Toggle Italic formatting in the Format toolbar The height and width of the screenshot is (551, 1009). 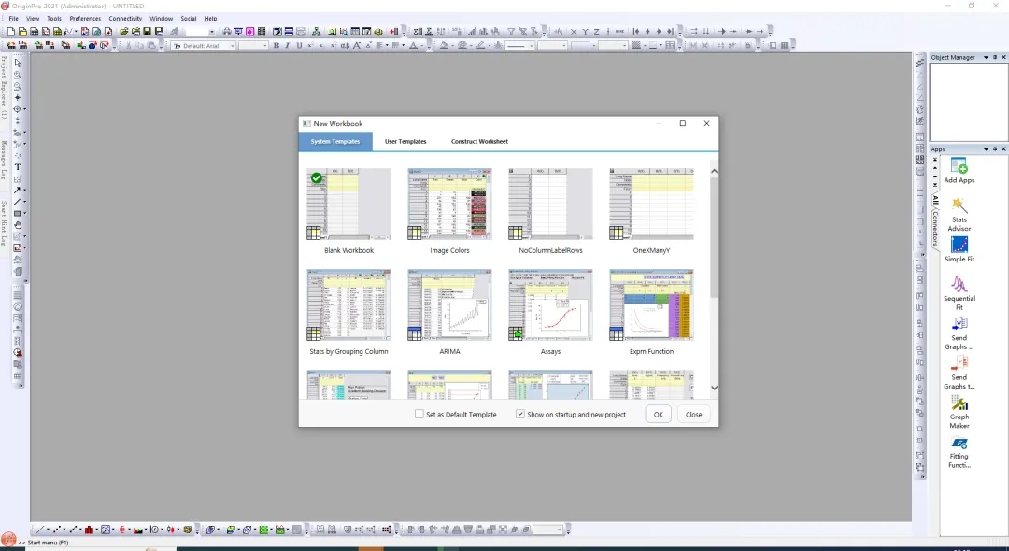pos(288,46)
